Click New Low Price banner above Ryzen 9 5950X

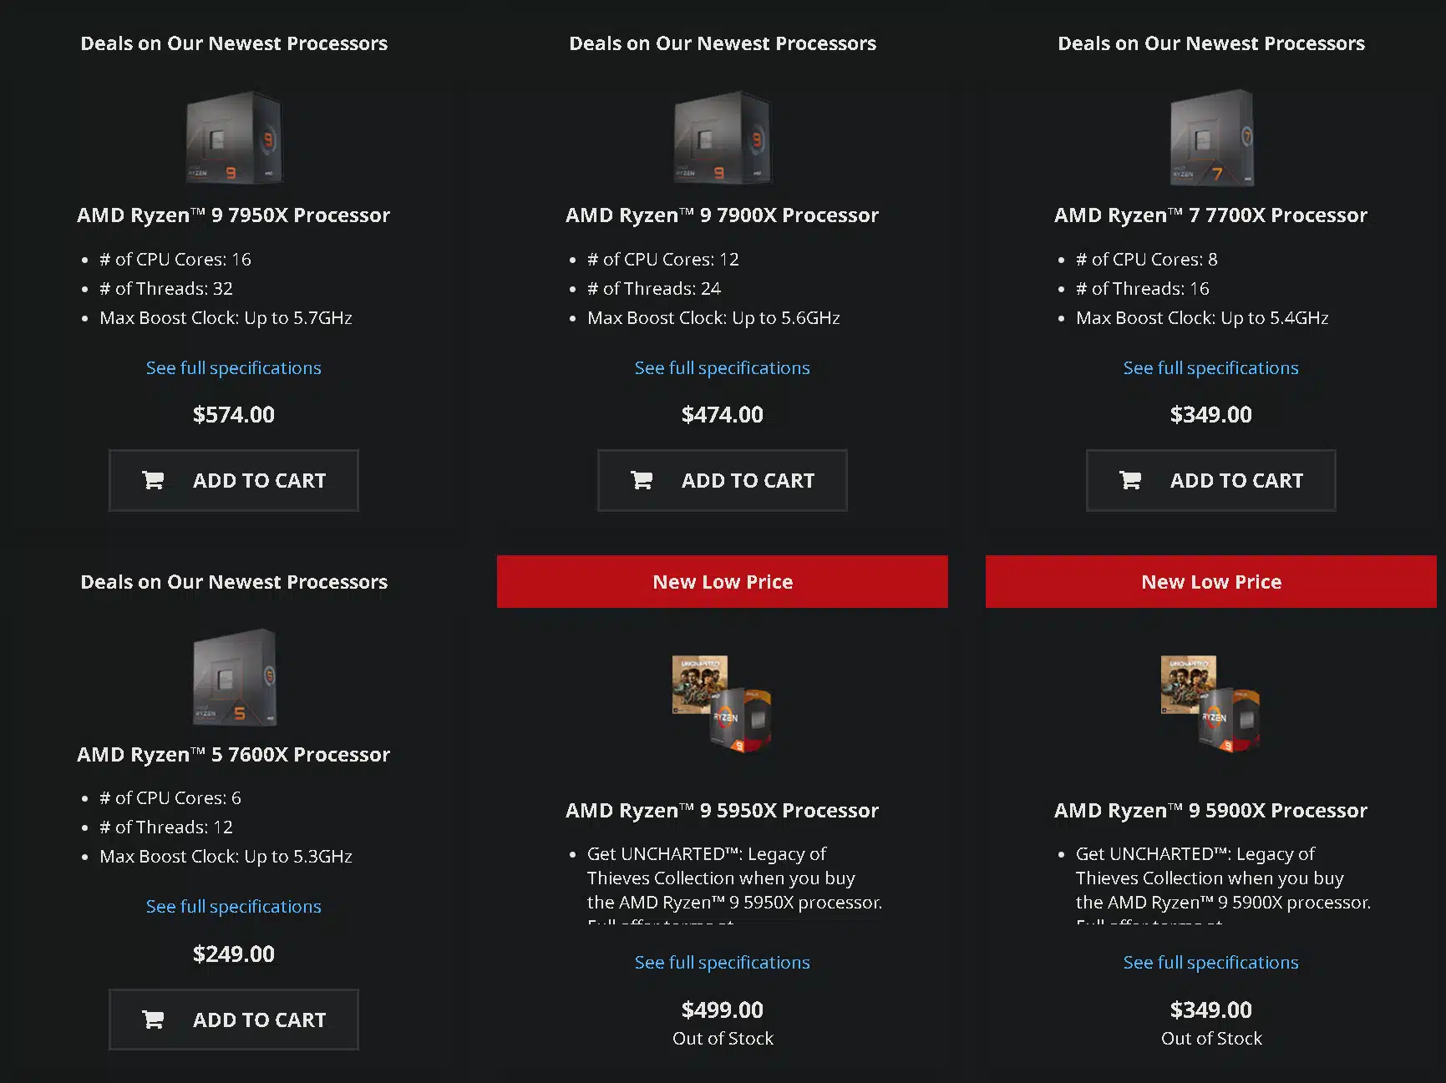(x=723, y=582)
